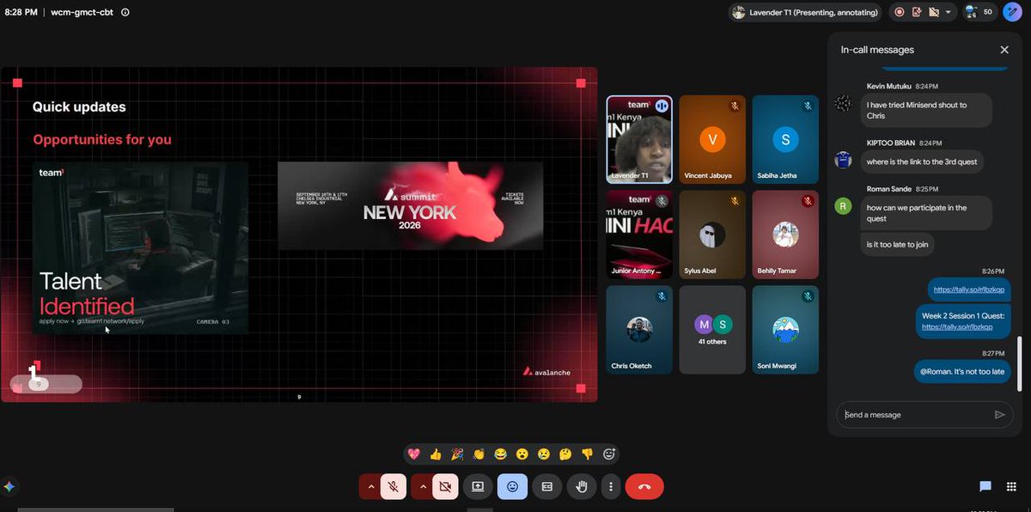Send the clapping hands reaction
1031x512 pixels.
pos(479,454)
